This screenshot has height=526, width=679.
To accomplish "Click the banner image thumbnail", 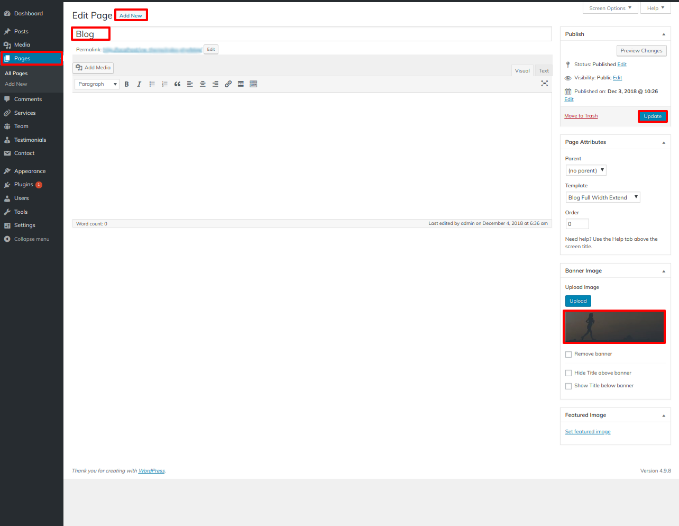I will [614, 327].
